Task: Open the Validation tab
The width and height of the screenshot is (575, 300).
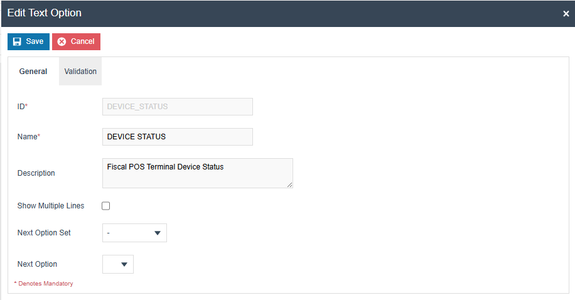Action: [80, 72]
